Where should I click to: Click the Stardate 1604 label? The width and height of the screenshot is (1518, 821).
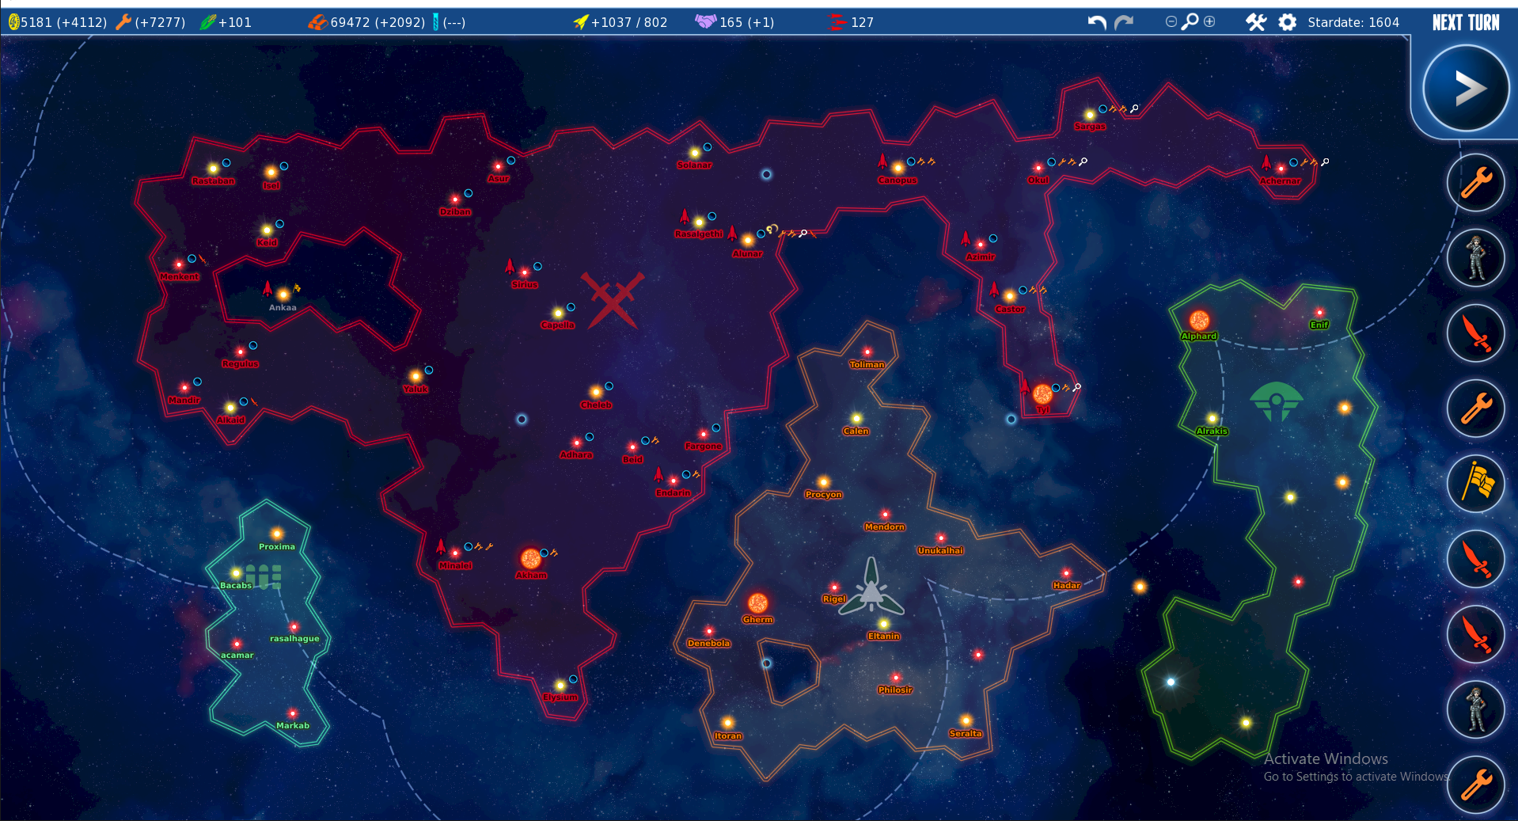click(x=1353, y=22)
